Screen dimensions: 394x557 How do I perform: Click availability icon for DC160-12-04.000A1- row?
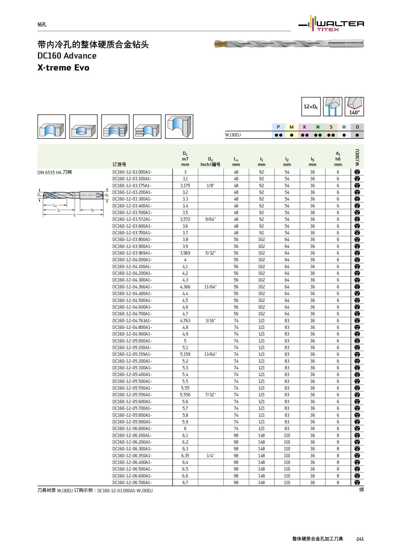click(x=357, y=260)
